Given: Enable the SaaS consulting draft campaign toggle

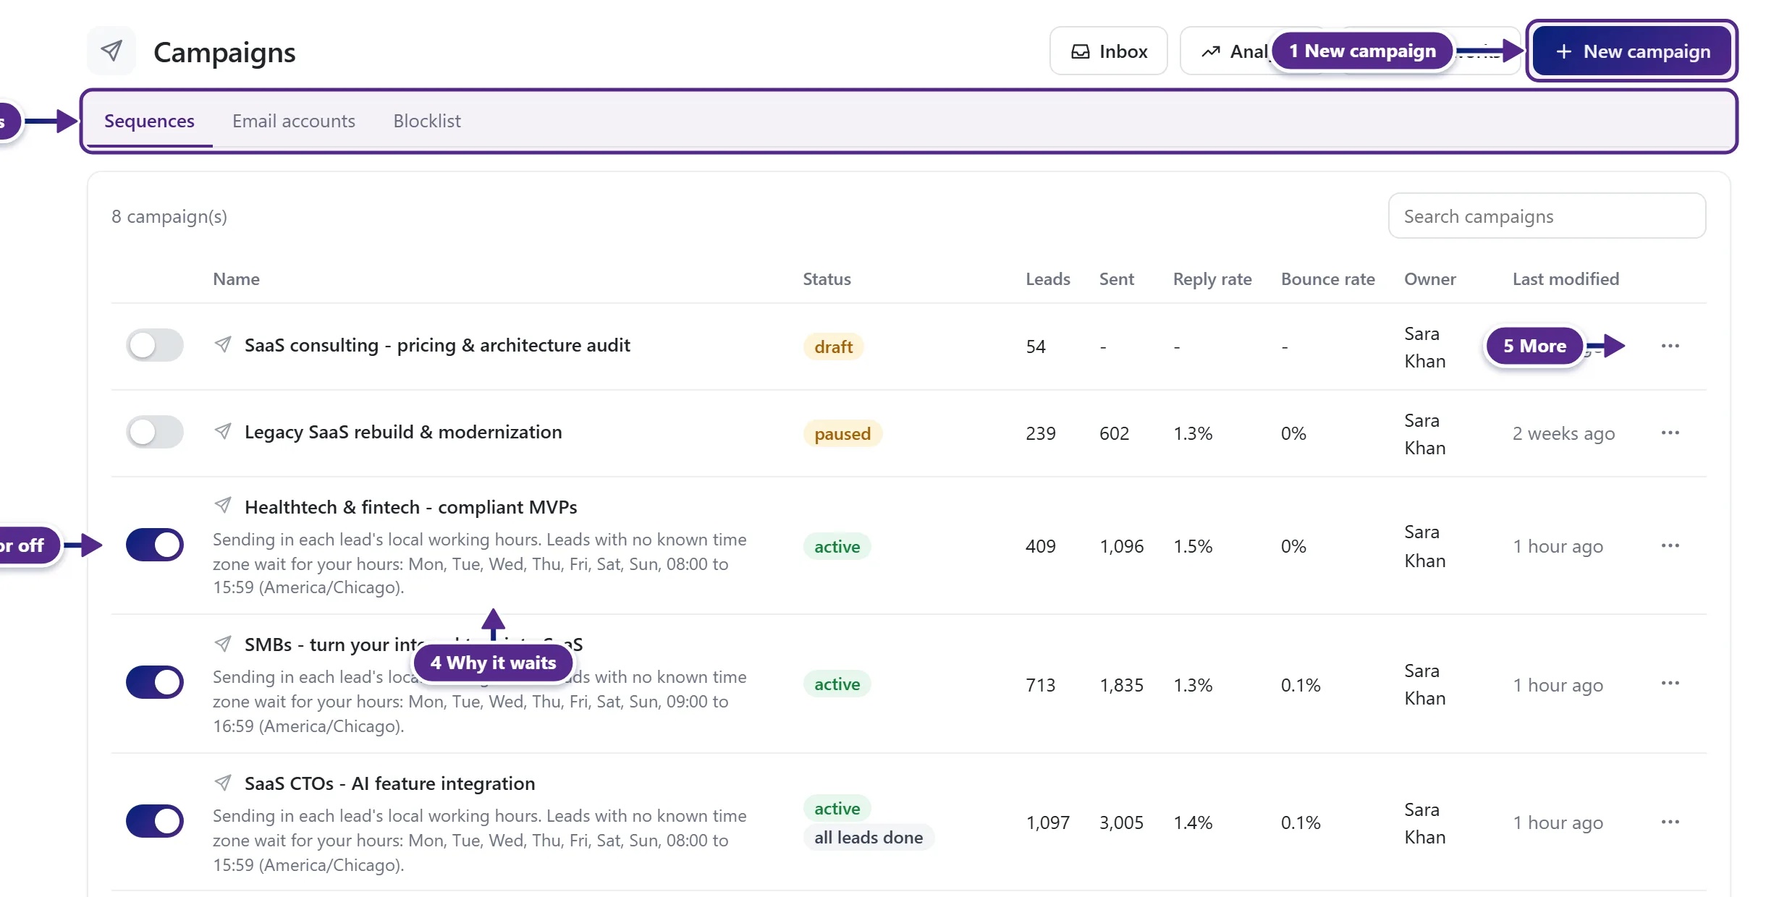Looking at the screenshot, I should 154,345.
